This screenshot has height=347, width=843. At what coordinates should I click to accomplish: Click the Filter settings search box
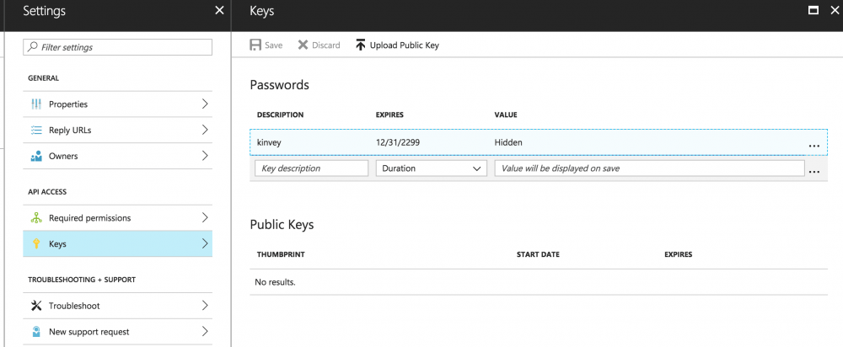117,47
